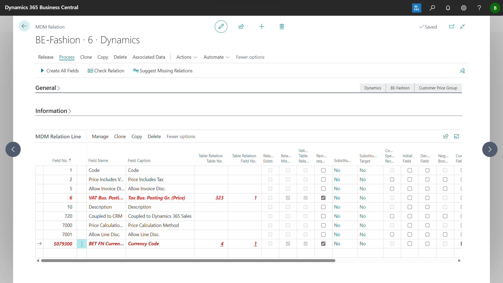Open Substitution value for Allow Line Disc. row
The width and height of the screenshot is (503, 283).
tap(337, 235)
